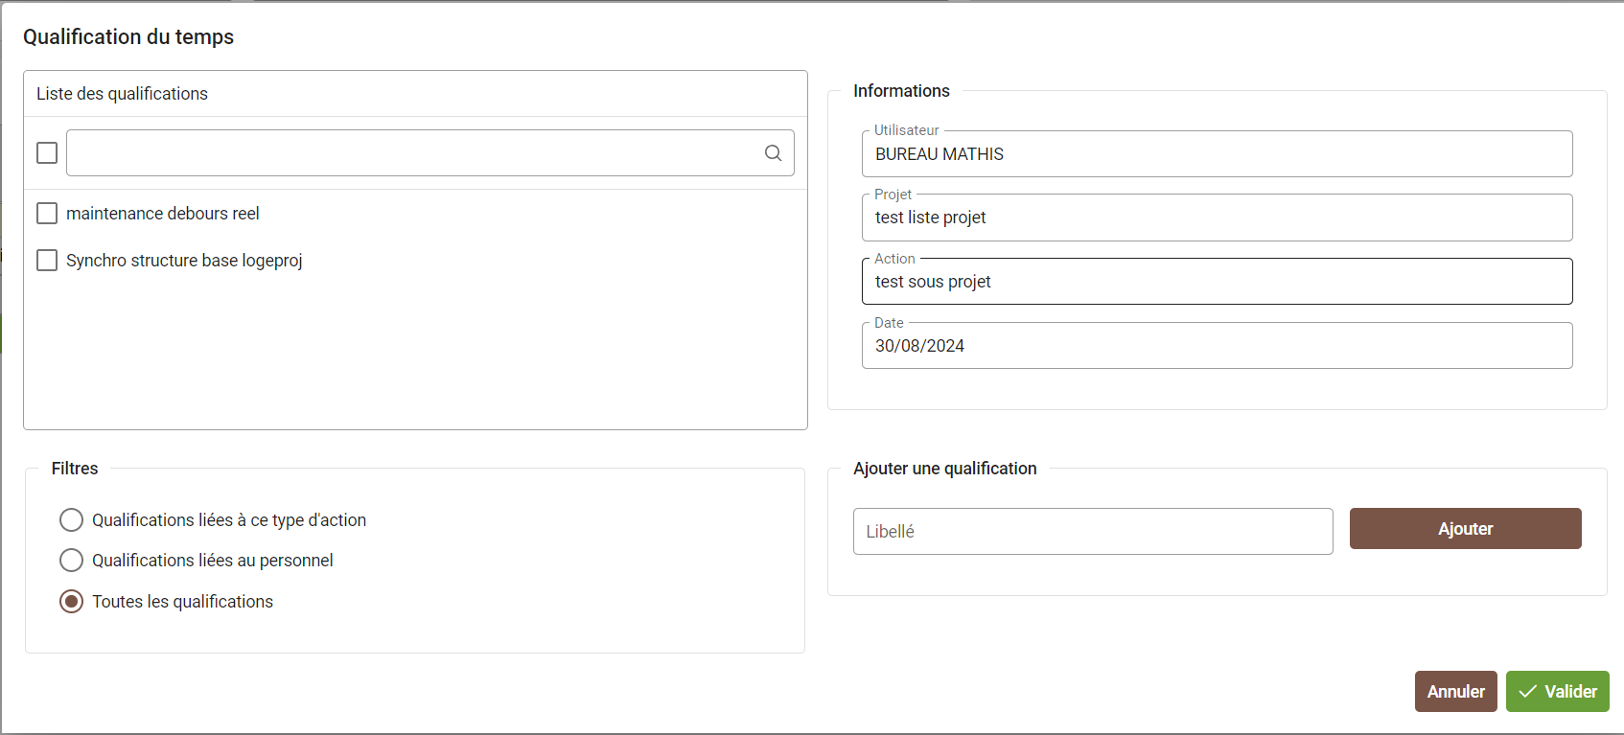This screenshot has height=735, width=1624.
Task: Select the 'Toutes les qualifications' radio option
Action: point(72,602)
